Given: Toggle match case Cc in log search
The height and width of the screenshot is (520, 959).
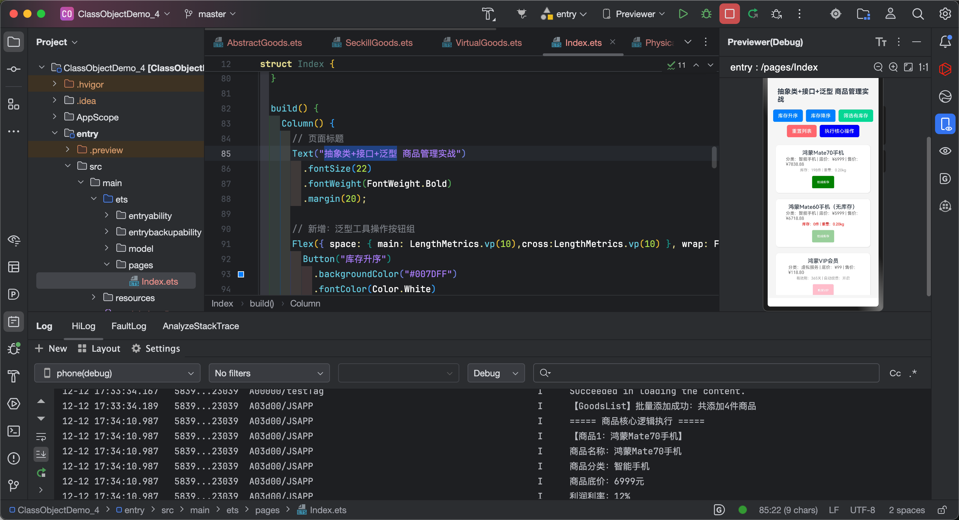Looking at the screenshot, I should [895, 373].
